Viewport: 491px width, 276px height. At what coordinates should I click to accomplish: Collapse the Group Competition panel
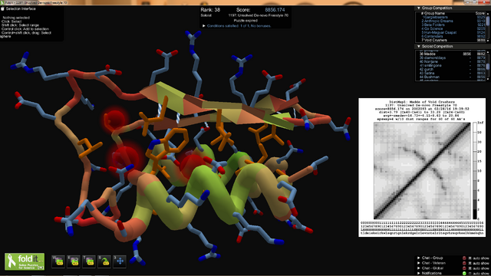(419, 8)
